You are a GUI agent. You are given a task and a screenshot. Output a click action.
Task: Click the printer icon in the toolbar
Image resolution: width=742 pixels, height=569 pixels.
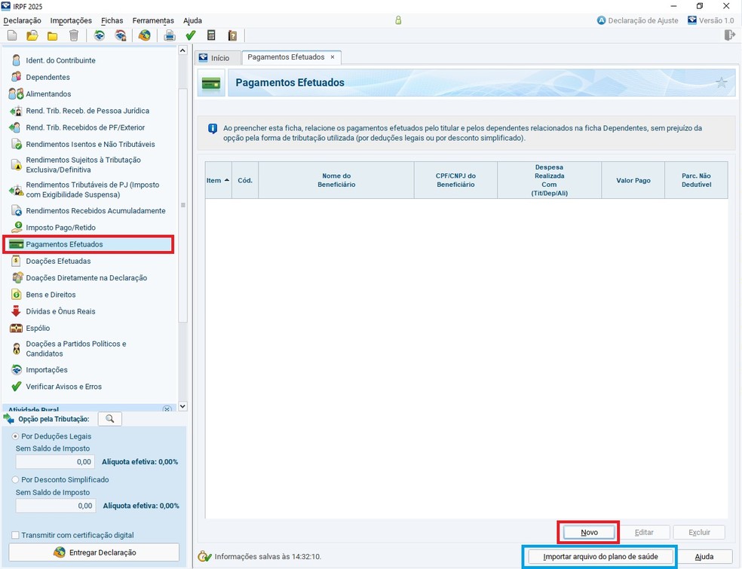(170, 35)
